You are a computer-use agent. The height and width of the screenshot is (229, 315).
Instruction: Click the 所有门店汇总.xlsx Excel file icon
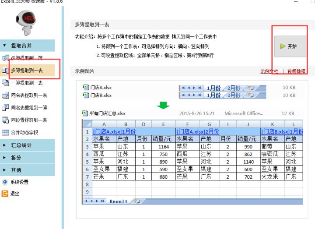(85, 113)
